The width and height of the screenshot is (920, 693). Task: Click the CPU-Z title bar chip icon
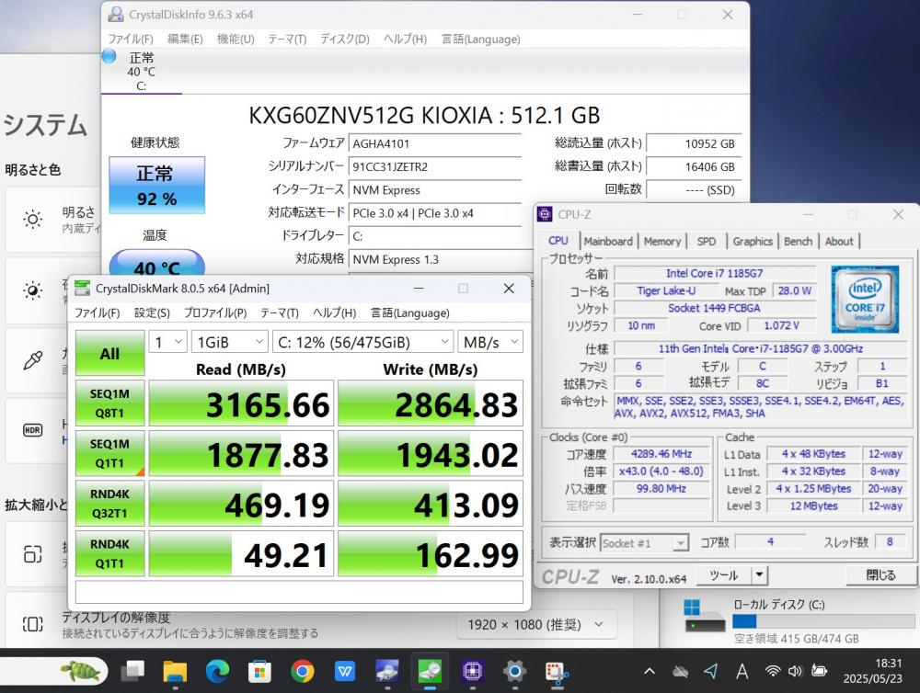545,214
